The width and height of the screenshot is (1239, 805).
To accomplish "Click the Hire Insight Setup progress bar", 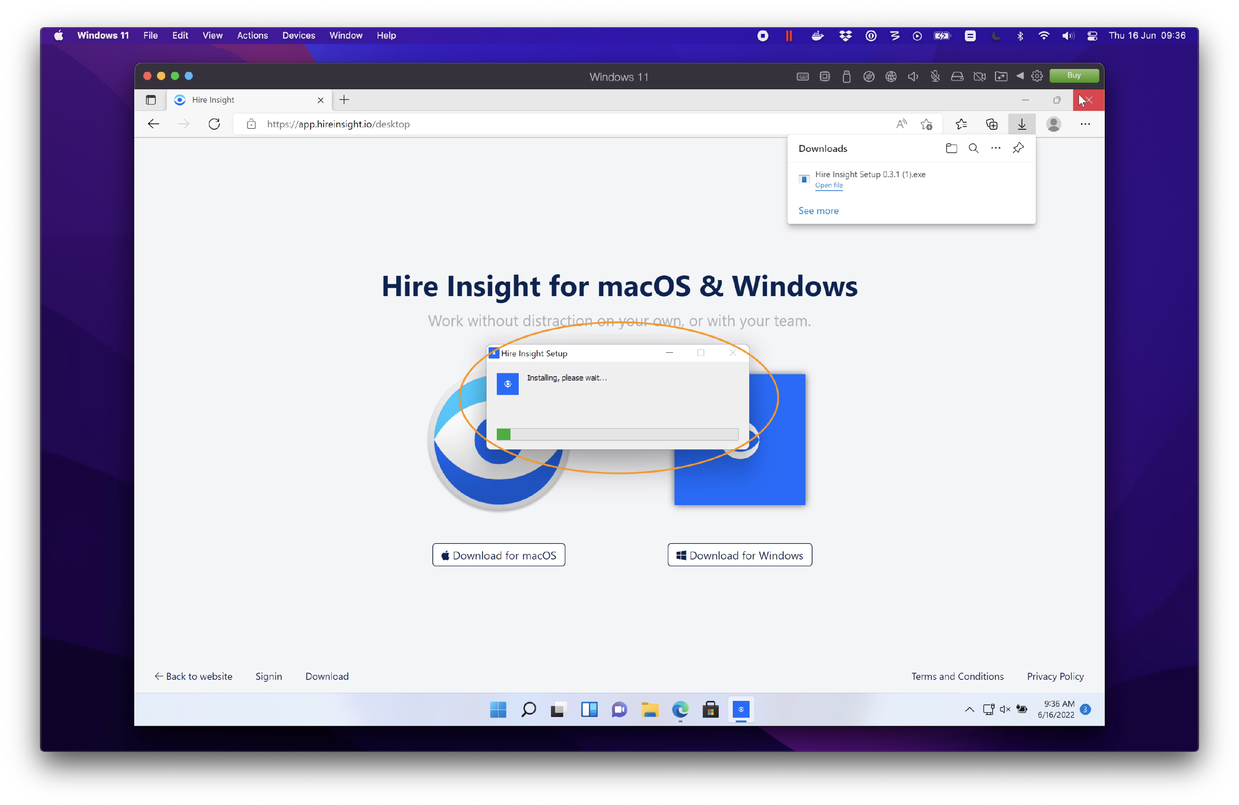I will [617, 434].
